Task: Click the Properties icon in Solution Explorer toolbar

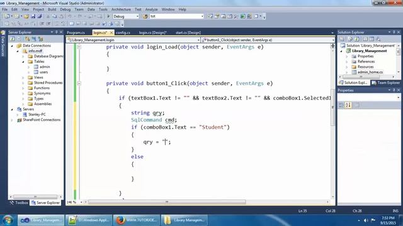Action: click(x=342, y=39)
